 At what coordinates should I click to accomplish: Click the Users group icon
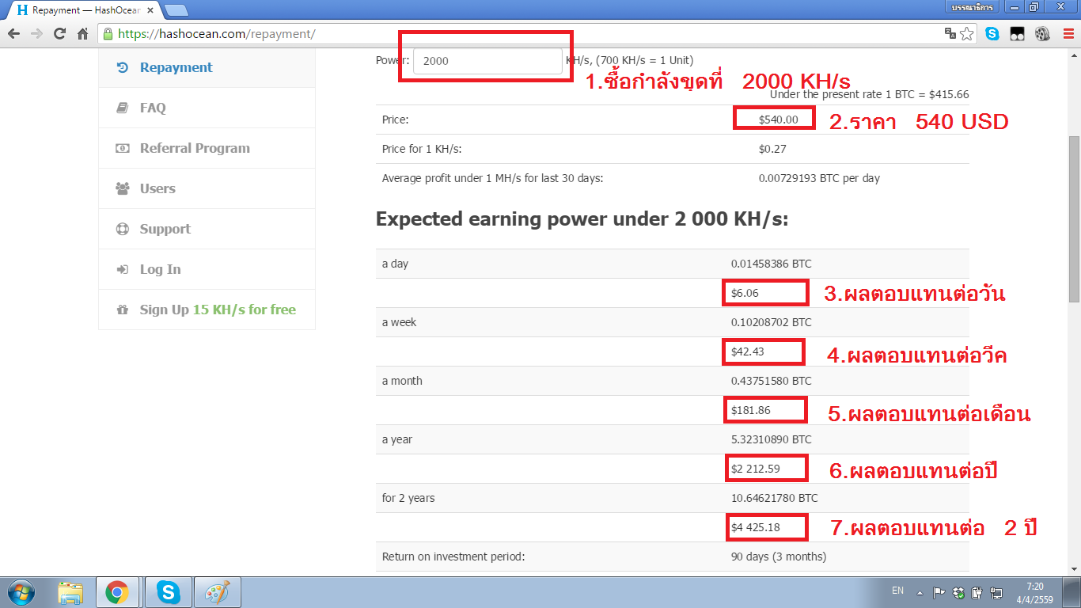(122, 188)
